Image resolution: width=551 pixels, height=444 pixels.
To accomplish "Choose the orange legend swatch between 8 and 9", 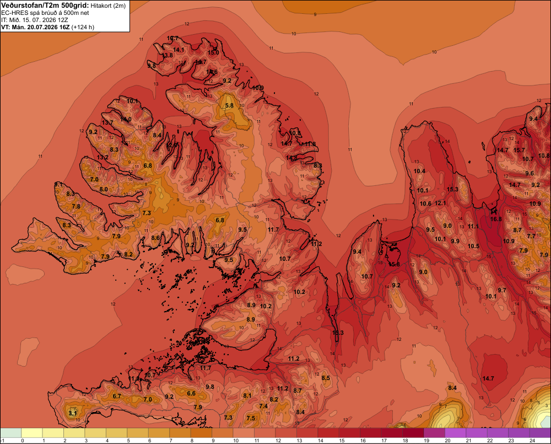I will (201, 433).
